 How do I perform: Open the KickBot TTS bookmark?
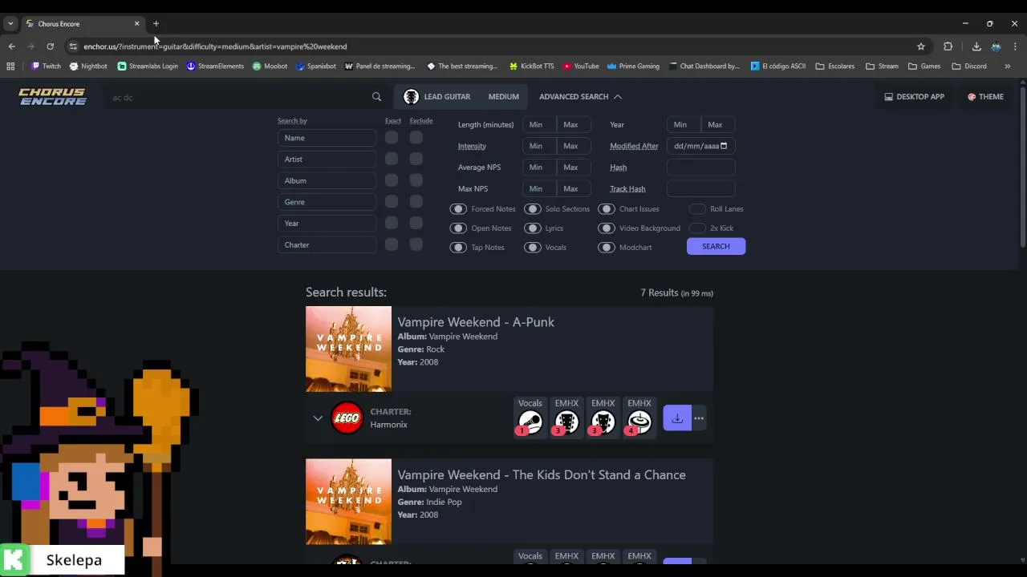pos(531,67)
